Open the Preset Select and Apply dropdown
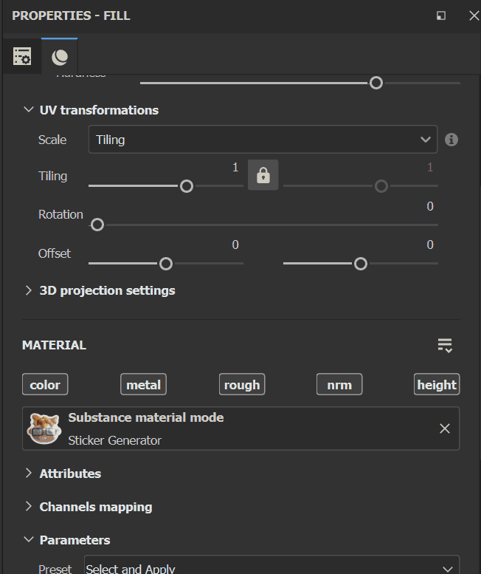The height and width of the screenshot is (574, 481). [271, 568]
